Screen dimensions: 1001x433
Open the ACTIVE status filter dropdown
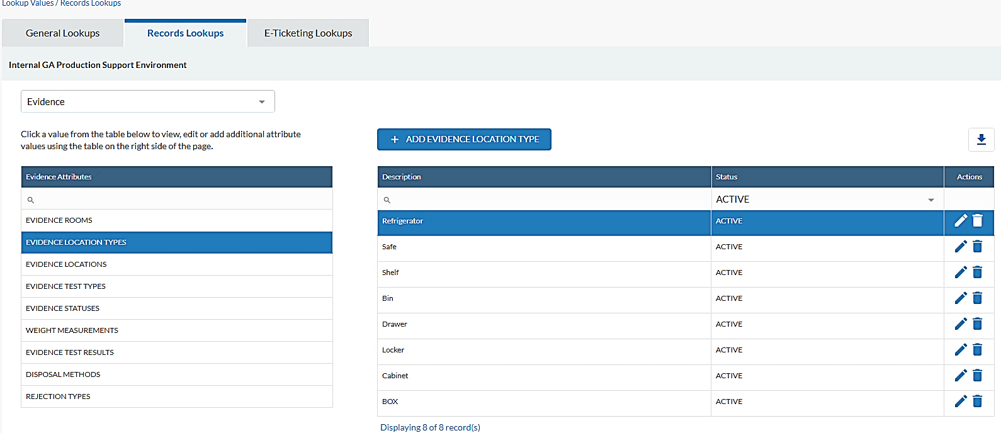(x=827, y=199)
